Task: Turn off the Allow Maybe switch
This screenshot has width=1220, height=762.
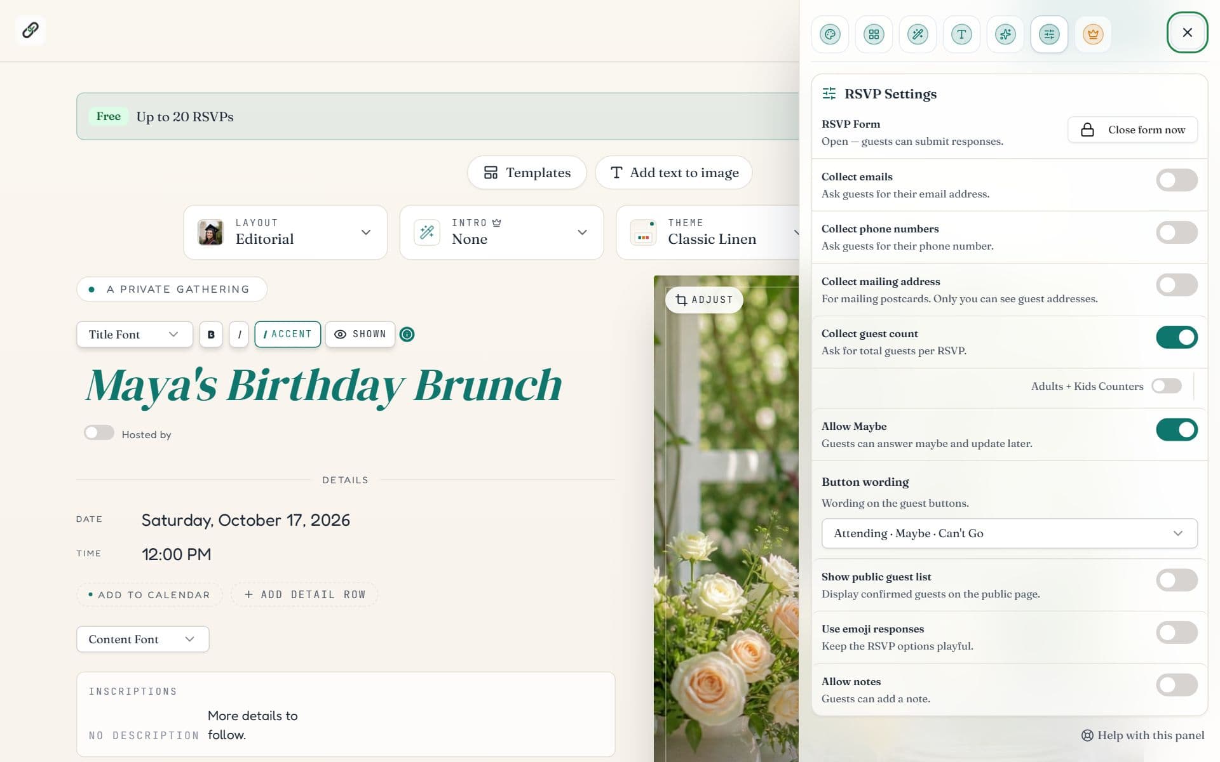Action: [x=1177, y=430]
